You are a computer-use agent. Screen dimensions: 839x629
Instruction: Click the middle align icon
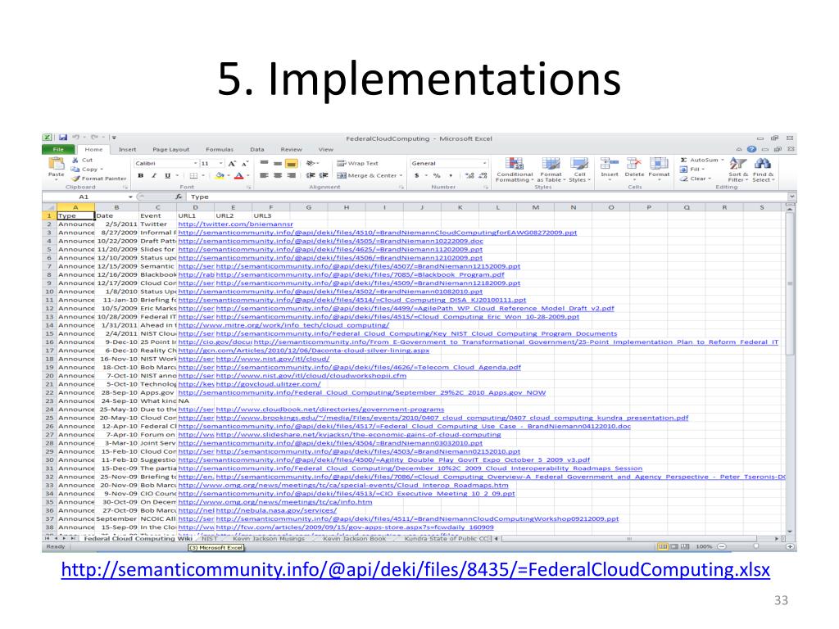point(278,163)
